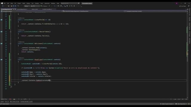Image resolution: width=191 pixels, height=107 pixels.
Task: Close the ContatoRepositorio.cs tab
Action: point(15,9)
